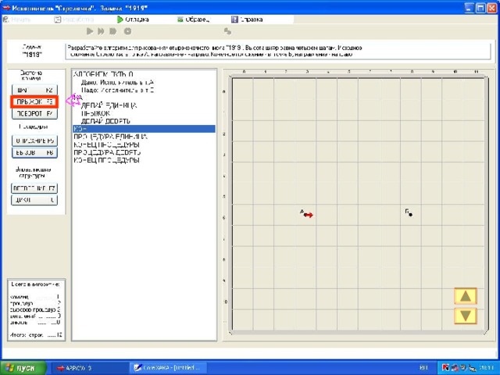Click the ПОВОРОТ F4 command button
This screenshot has height=375, width=500.
click(x=34, y=113)
